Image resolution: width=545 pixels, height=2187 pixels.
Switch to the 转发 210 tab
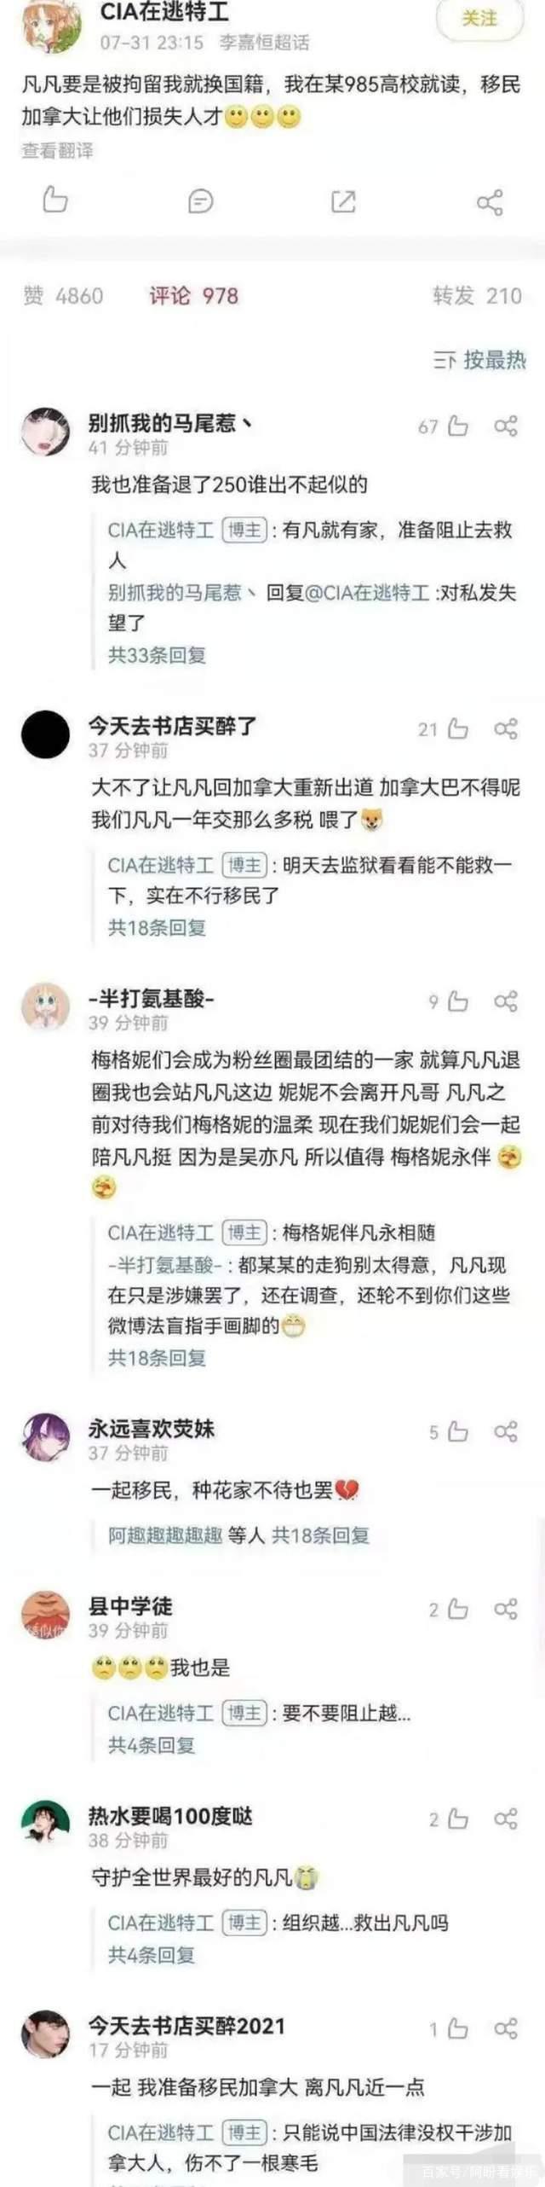[x=477, y=296]
